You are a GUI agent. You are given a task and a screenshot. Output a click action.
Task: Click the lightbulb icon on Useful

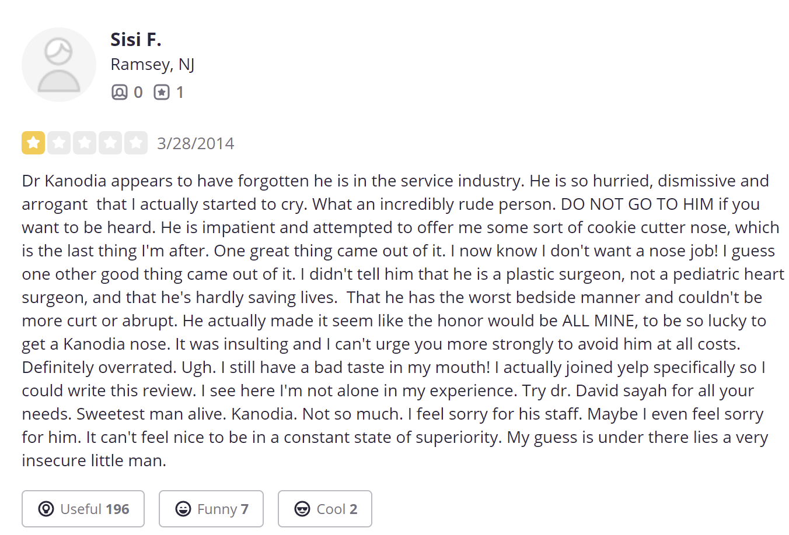[x=46, y=509]
